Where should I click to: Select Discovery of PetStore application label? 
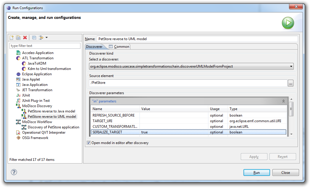pos(53,127)
